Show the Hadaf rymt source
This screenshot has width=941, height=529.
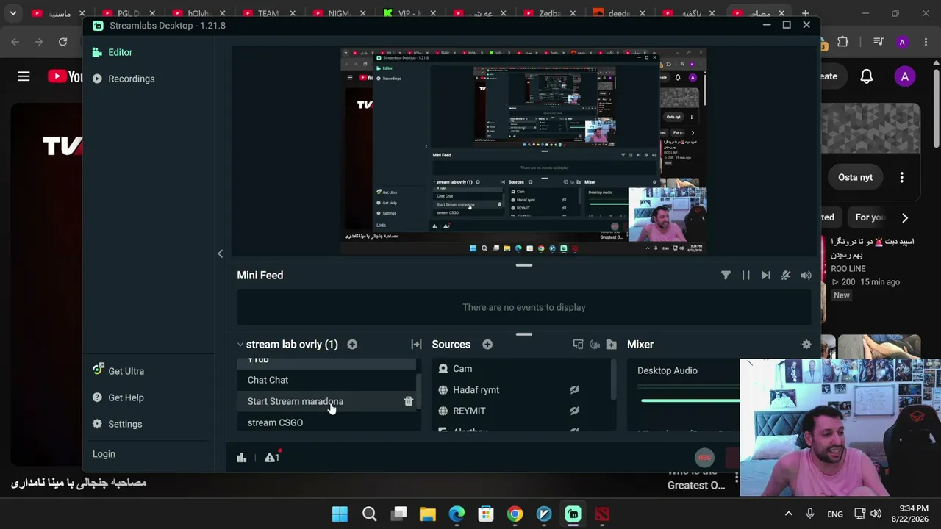574,390
